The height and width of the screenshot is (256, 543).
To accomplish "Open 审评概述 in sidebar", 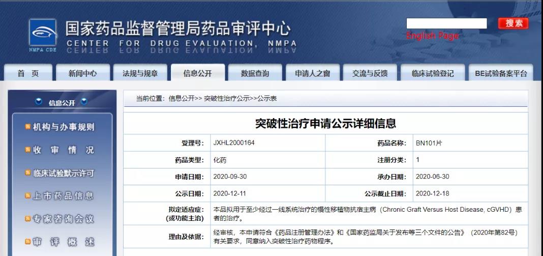I will [64, 242].
